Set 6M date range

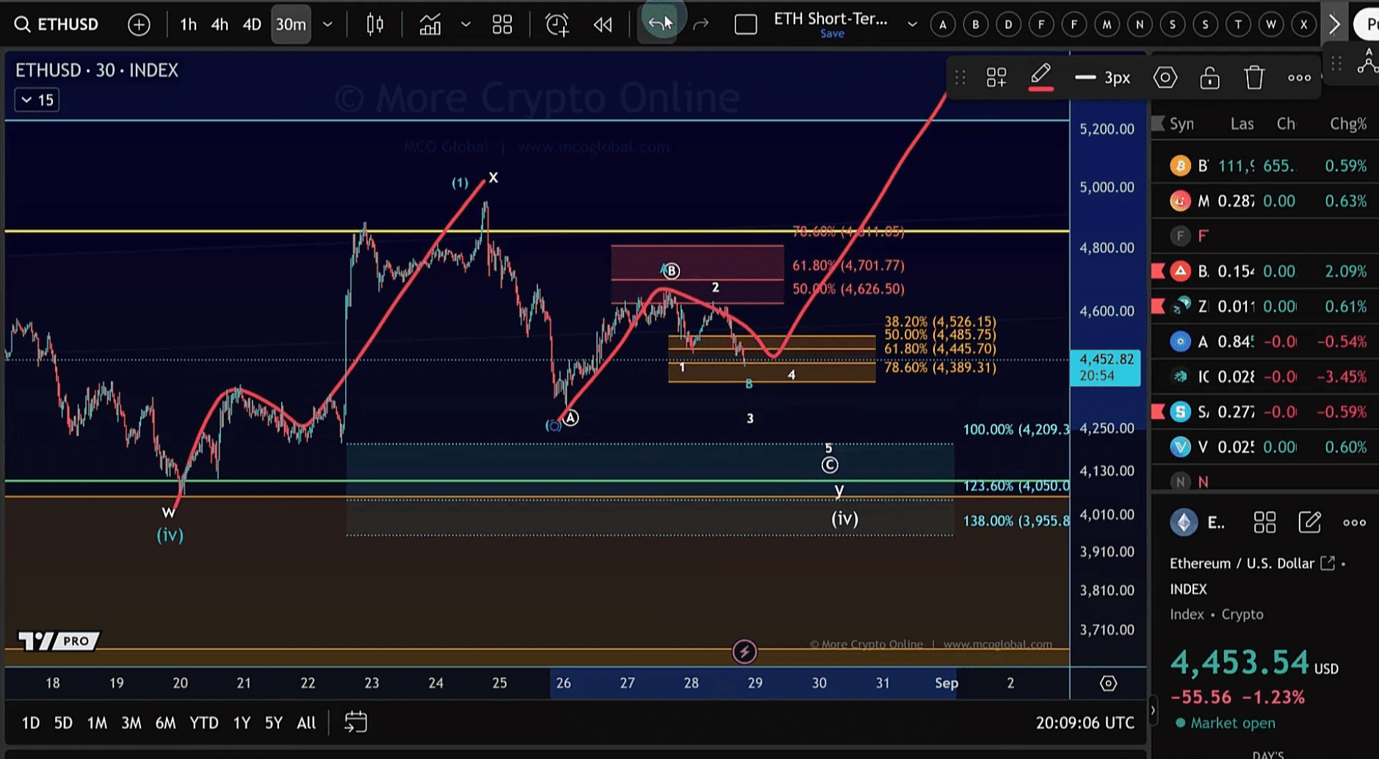166,723
